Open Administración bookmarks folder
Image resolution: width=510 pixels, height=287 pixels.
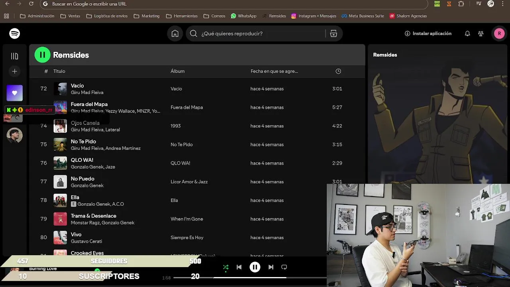coord(37,16)
